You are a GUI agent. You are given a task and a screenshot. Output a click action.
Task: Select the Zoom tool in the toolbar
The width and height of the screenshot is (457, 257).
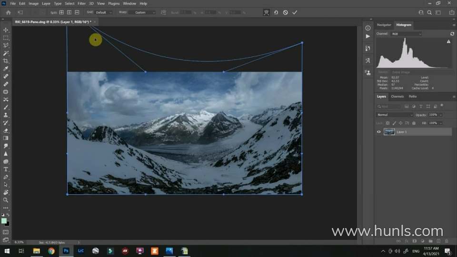pos(6,200)
